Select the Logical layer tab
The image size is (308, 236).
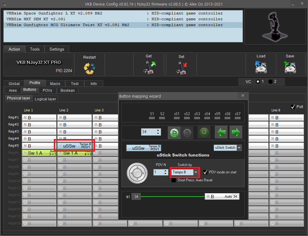point(45,99)
